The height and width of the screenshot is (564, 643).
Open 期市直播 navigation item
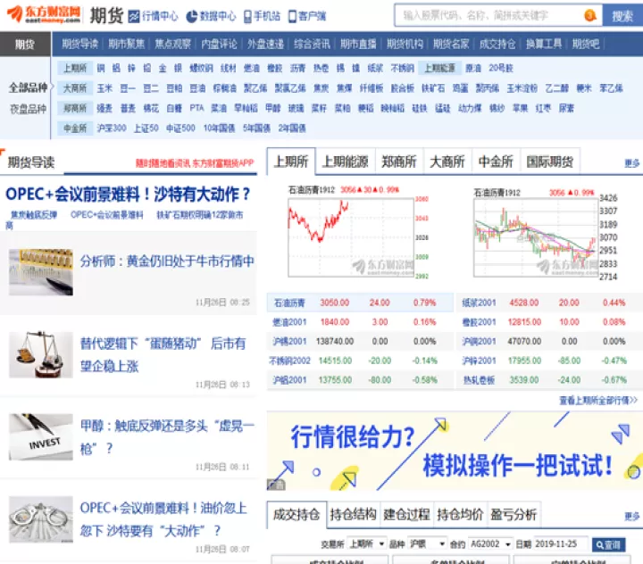[358, 44]
